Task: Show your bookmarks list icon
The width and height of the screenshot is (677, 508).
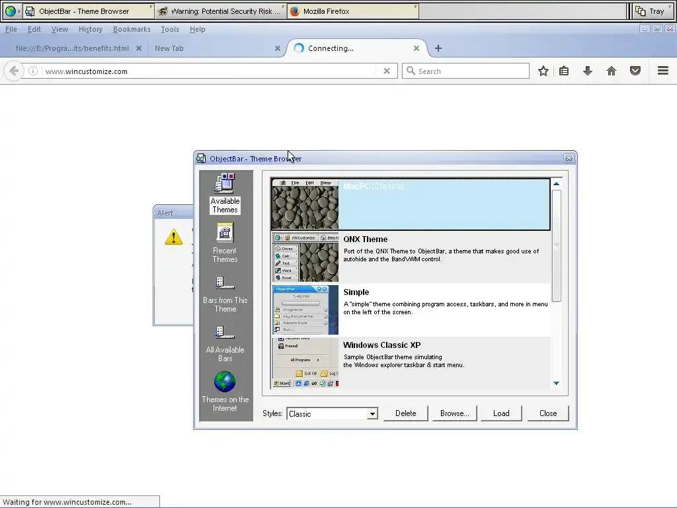Action: point(564,71)
